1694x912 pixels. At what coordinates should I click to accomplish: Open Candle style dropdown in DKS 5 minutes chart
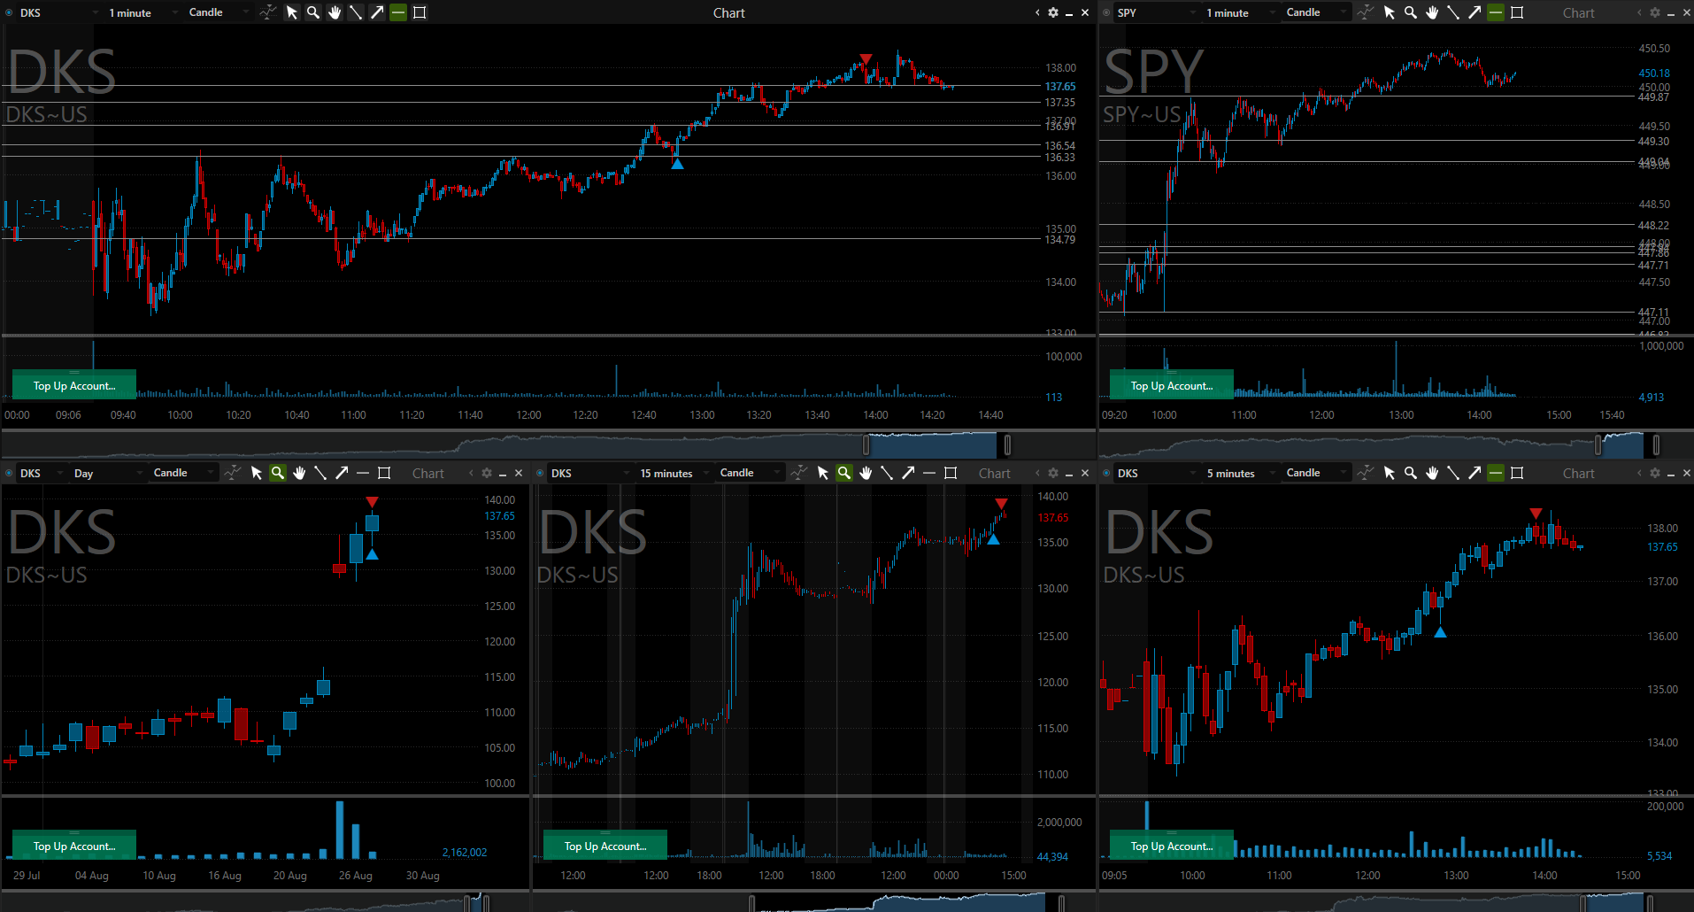click(1316, 473)
